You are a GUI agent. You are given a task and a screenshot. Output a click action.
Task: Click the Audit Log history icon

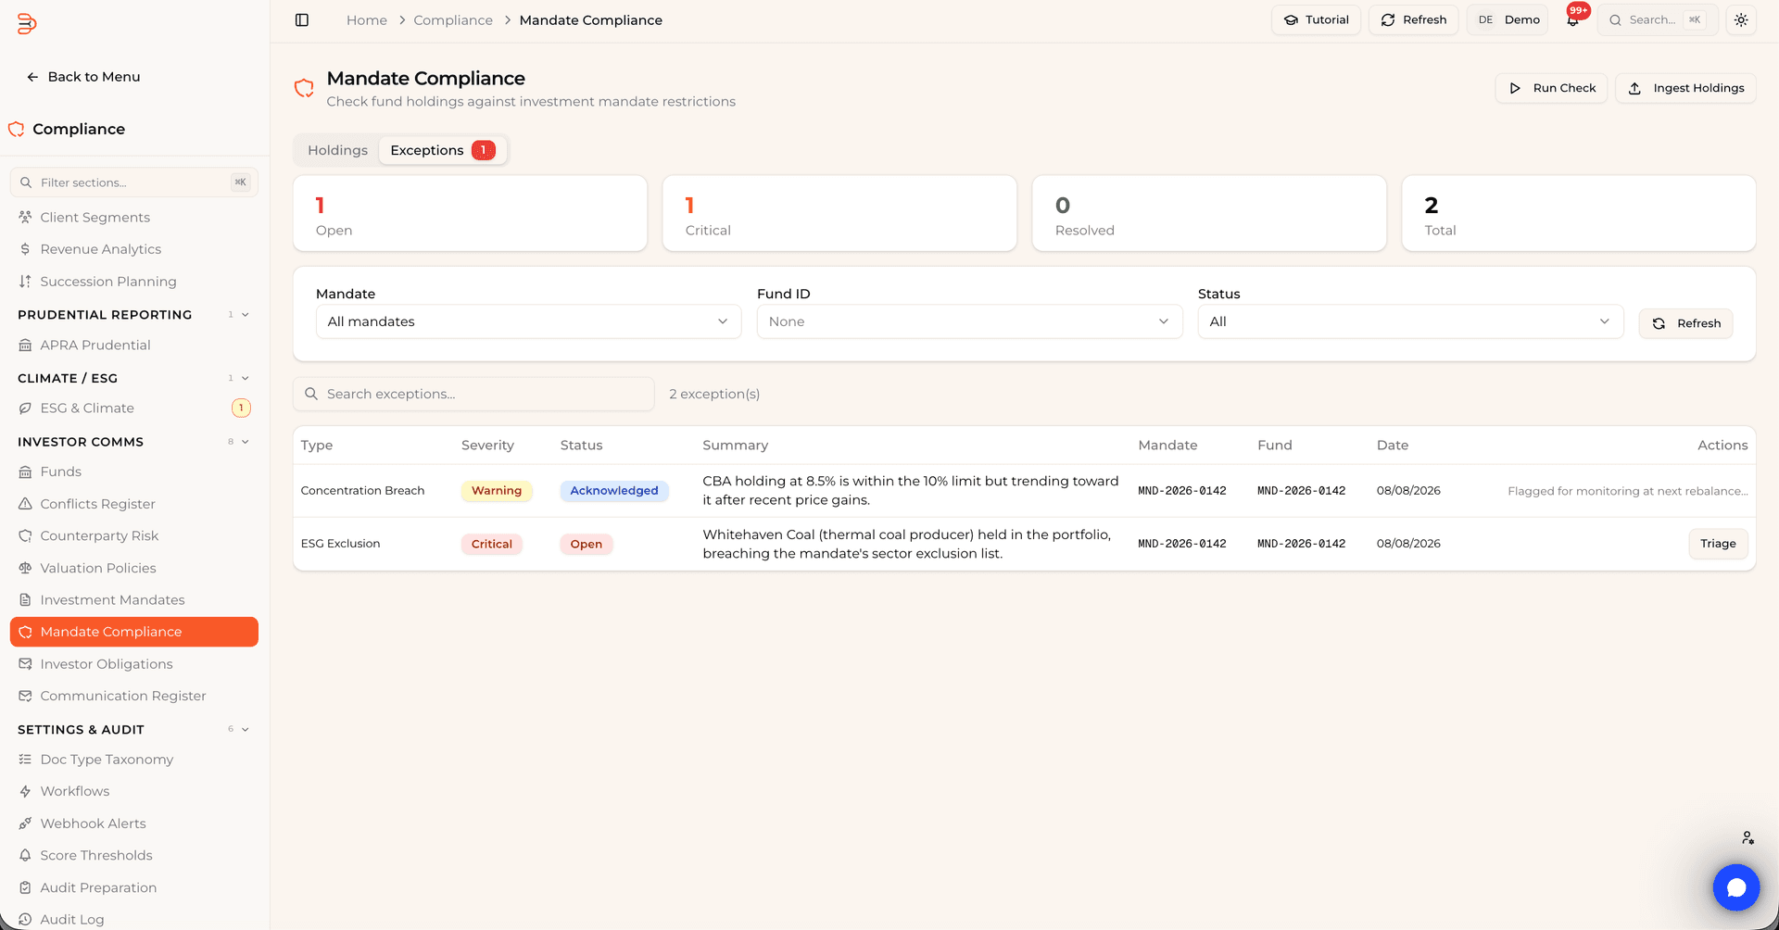coord(25,920)
